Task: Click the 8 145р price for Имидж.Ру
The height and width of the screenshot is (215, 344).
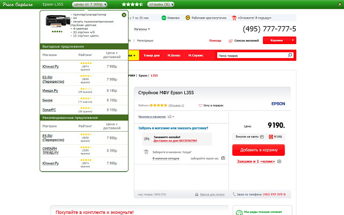Action: pos(112,90)
